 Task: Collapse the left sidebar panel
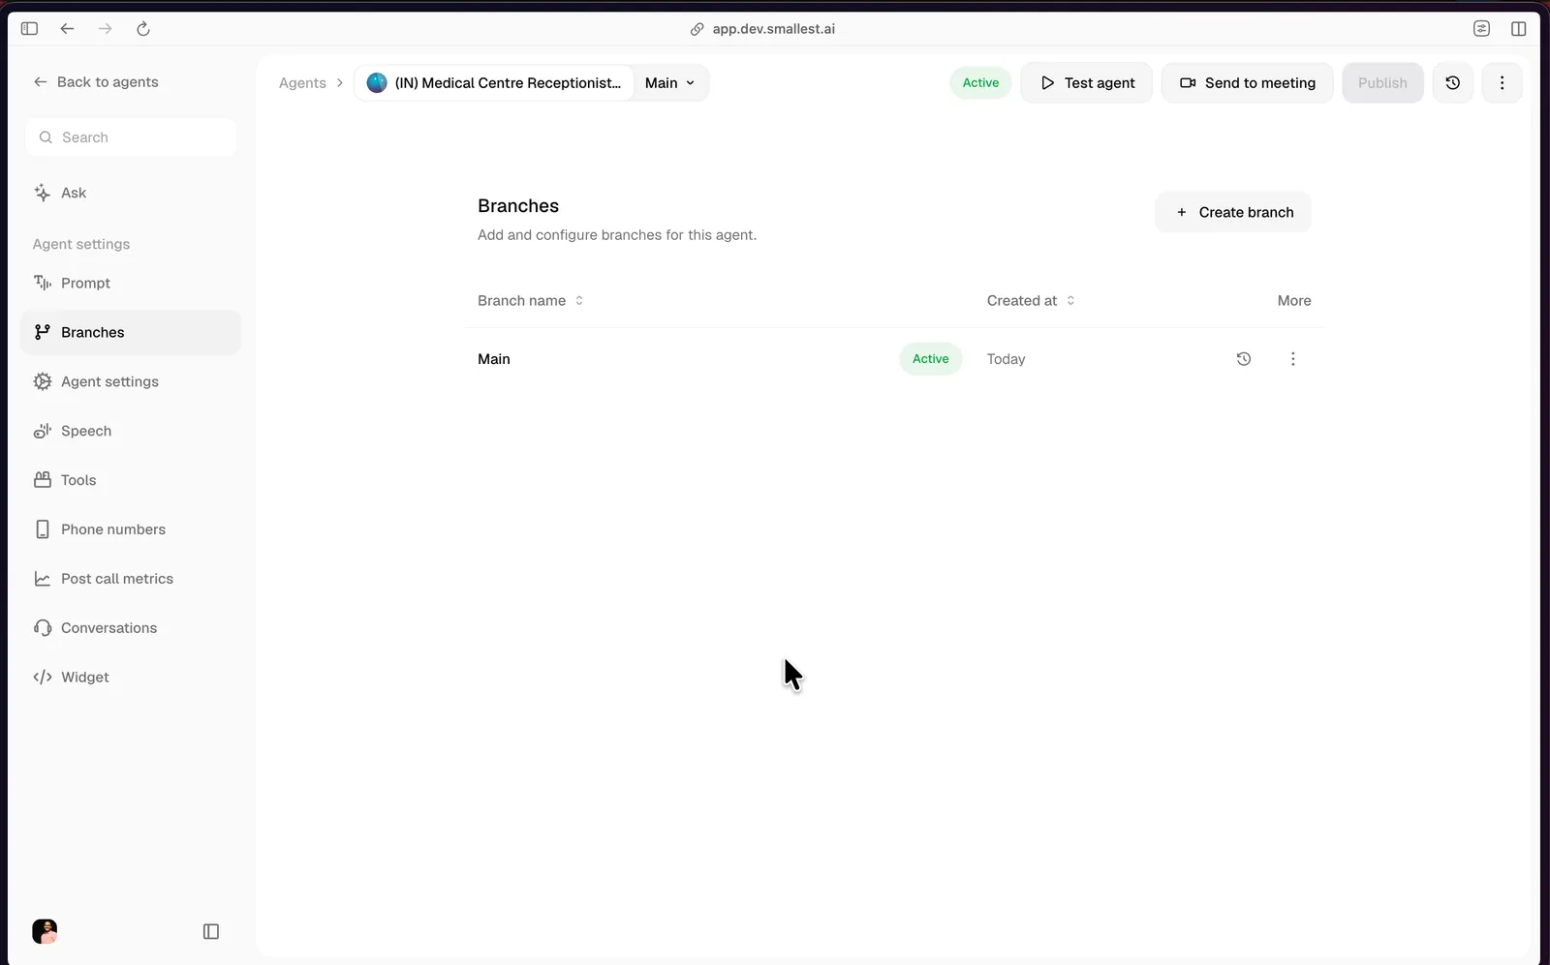211,931
